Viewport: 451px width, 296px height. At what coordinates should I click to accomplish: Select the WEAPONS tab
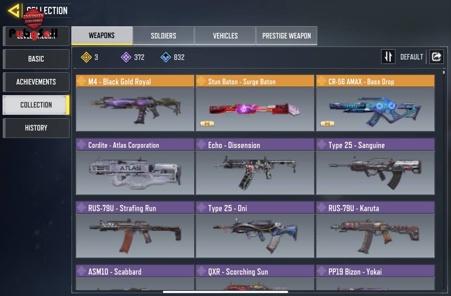point(102,36)
